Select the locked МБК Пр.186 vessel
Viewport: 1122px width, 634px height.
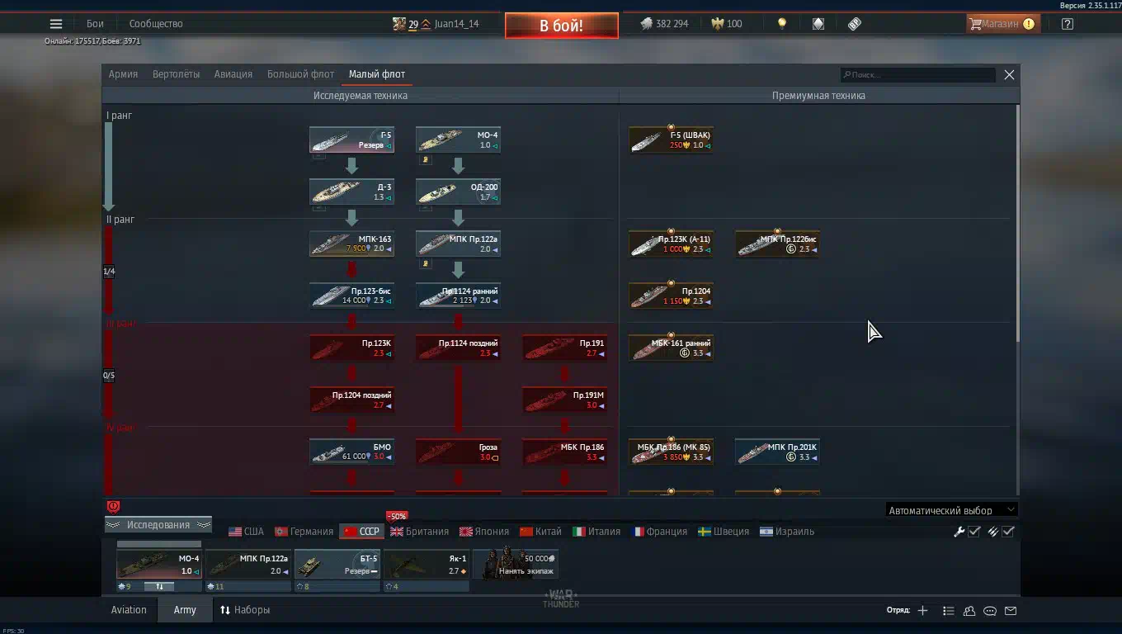tap(564, 452)
